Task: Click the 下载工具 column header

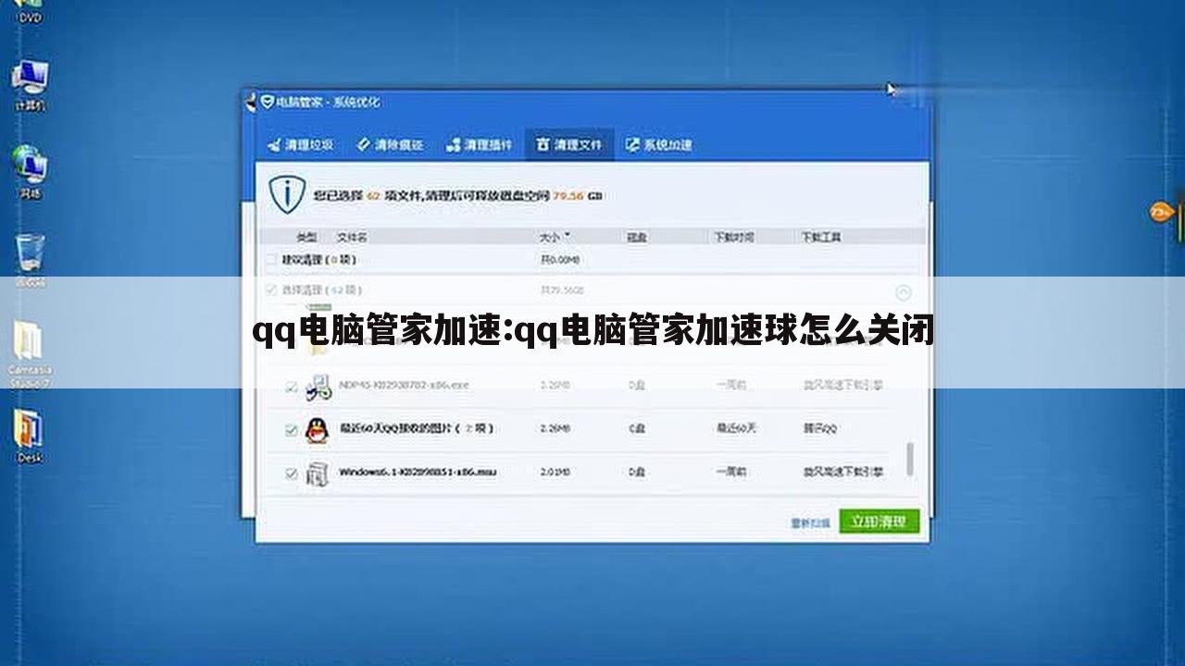Action: [821, 238]
